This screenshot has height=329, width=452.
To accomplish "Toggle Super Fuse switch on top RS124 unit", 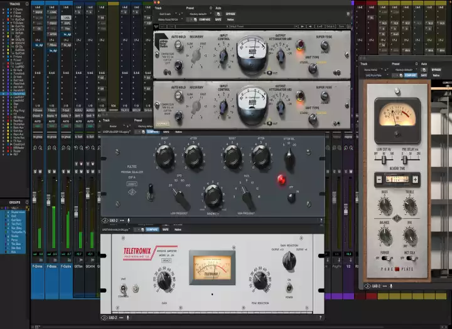I will point(325,45).
